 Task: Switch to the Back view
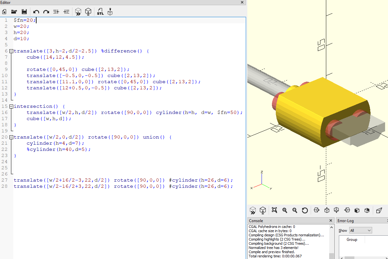[367, 210]
